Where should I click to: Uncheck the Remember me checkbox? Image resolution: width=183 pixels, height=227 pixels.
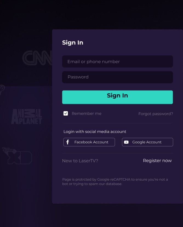tap(66, 113)
